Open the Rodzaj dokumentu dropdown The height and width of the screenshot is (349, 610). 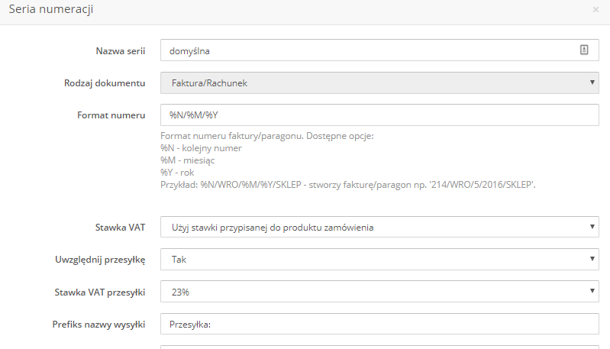[x=379, y=83]
